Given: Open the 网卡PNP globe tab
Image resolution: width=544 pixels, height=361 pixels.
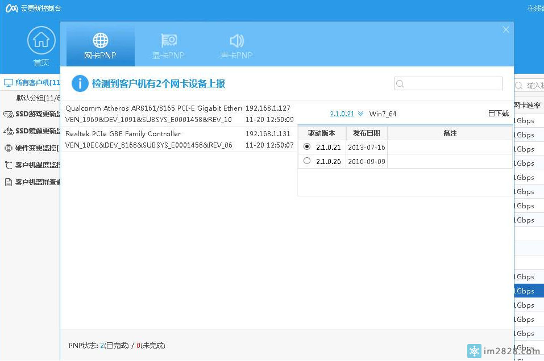Looking at the screenshot, I should tap(101, 41).
